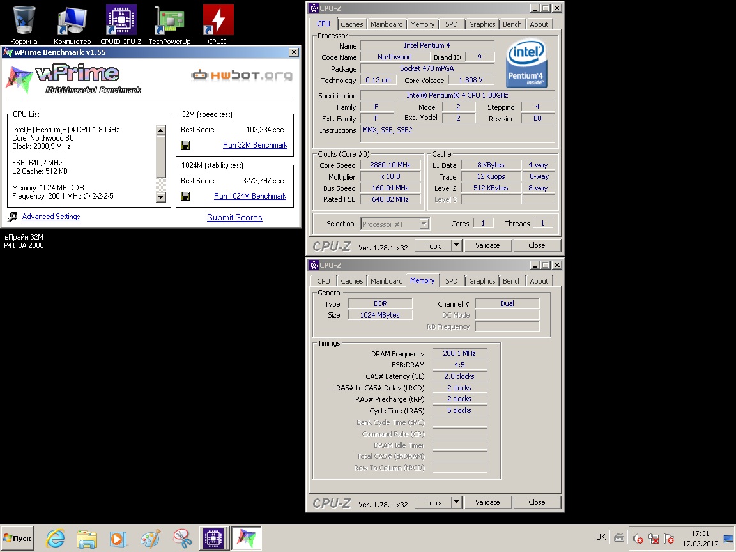Screen dimensions: 736x552
Task: Click Submit Scores link in wPrime
Action: pyautogui.click(x=234, y=217)
